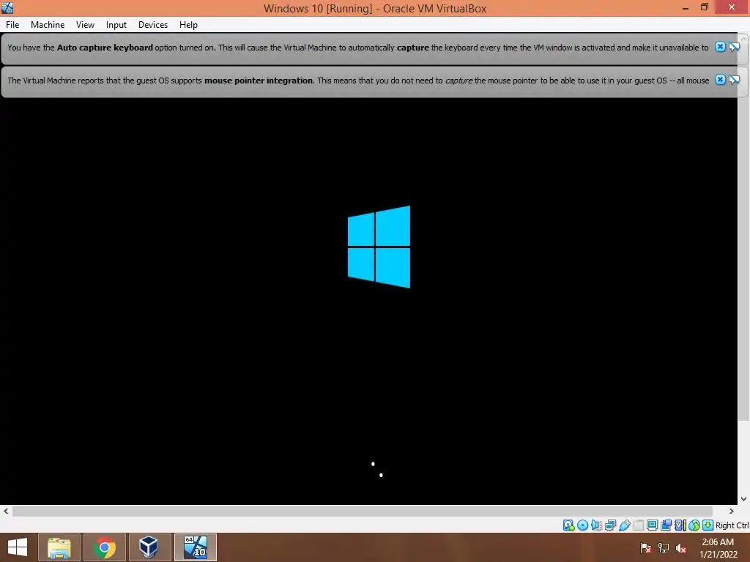Open the Devices menu
This screenshot has width=750, height=562.
153,25
